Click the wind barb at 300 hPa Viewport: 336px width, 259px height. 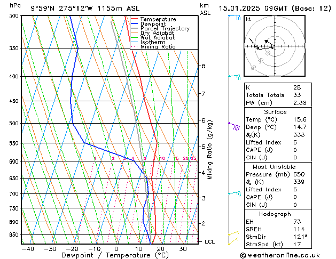pyautogui.click(x=235, y=17)
